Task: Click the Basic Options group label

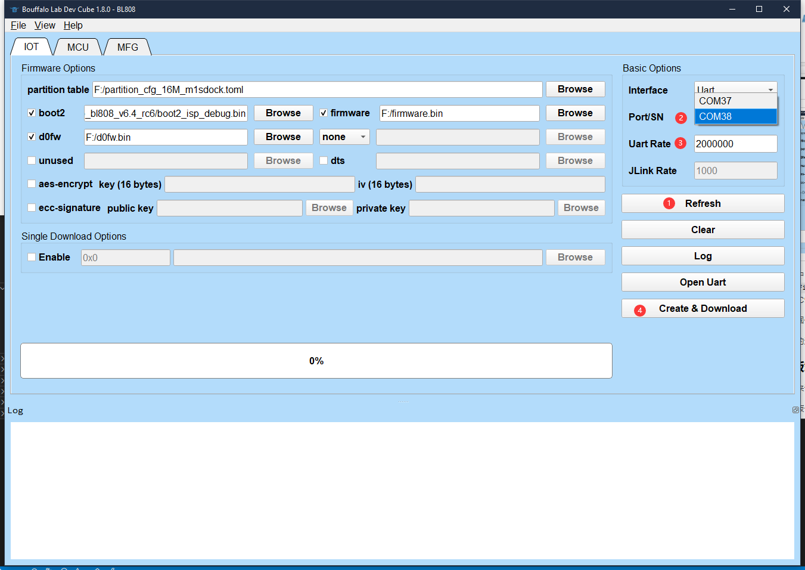Action: (652, 68)
